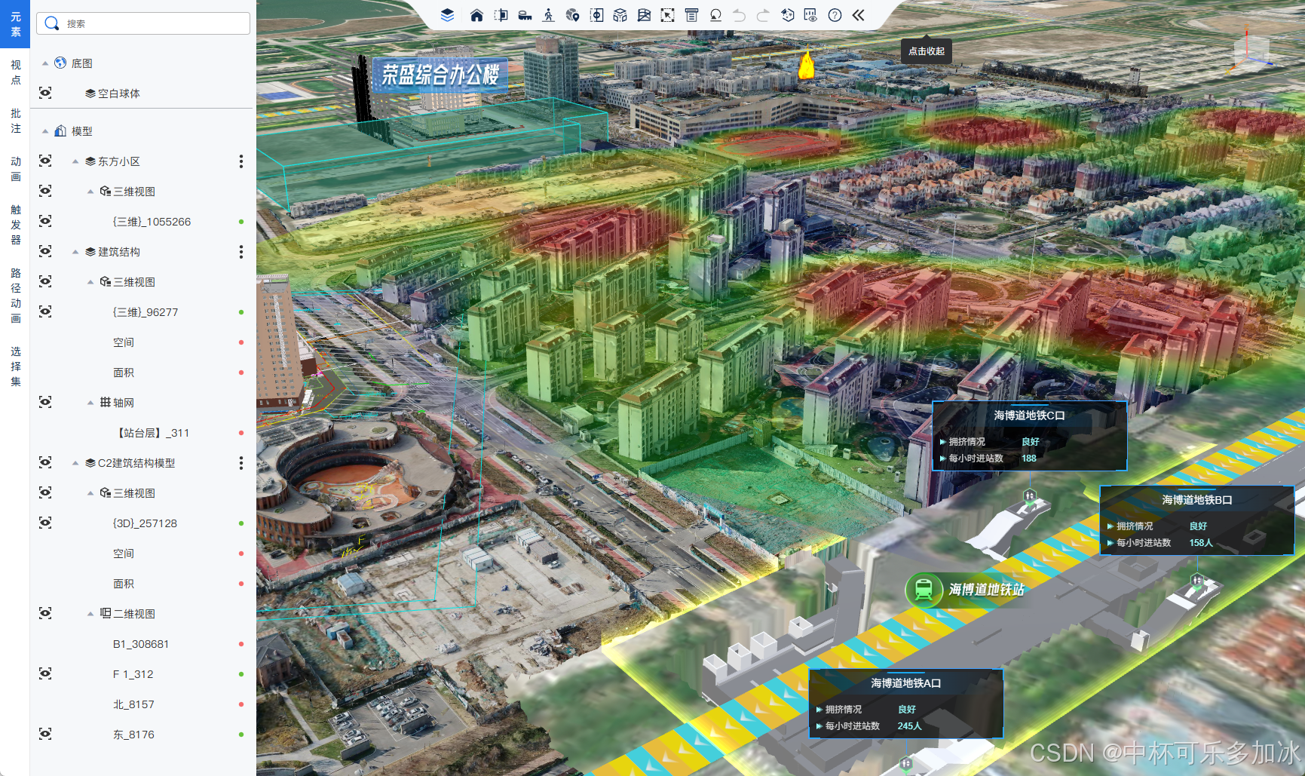Viewport: 1305px width, 776px height.
Task: Open the 海博道地铁C口 info panel
Action: pos(1029,436)
